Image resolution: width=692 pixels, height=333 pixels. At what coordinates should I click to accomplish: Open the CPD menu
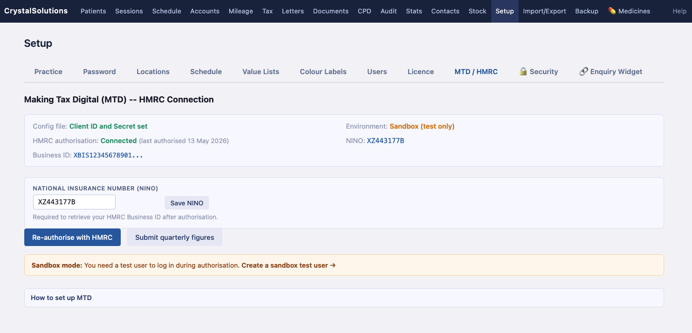pyautogui.click(x=365, y=11)
